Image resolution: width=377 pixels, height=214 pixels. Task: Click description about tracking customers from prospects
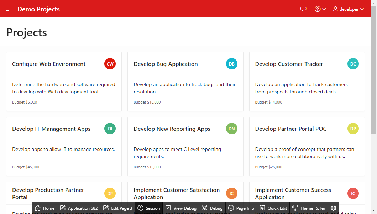pos(301,88)
